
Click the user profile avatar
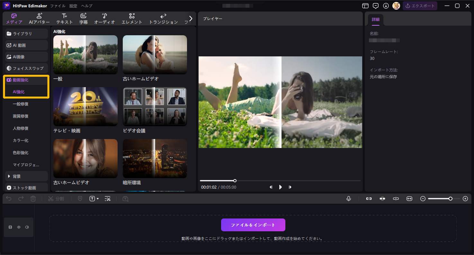[x=396, y=6]
